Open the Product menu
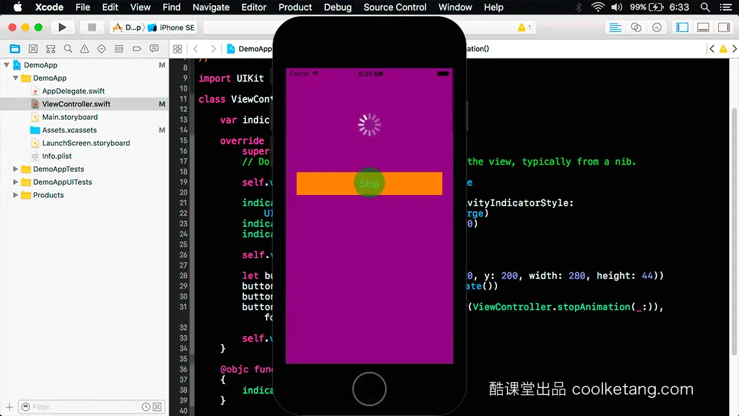The image size is (739, 416). [295, 7]
